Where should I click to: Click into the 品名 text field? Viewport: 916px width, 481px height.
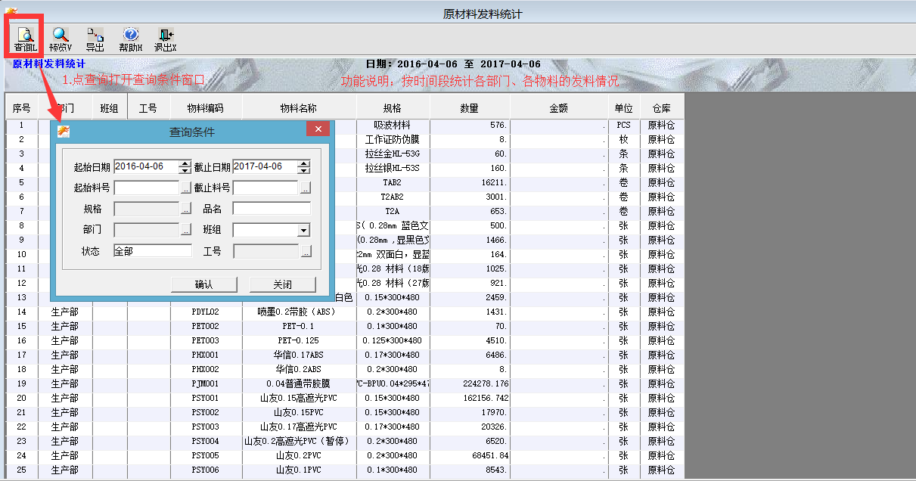271,209
